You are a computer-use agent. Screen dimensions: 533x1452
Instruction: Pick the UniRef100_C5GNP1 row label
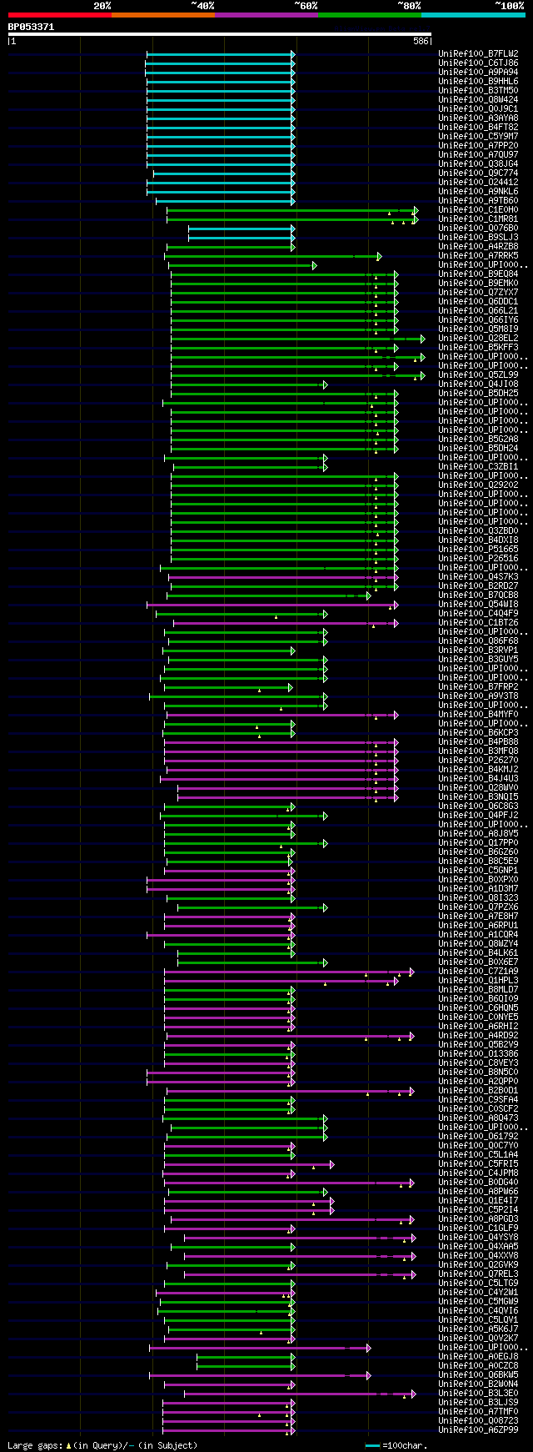478,871
